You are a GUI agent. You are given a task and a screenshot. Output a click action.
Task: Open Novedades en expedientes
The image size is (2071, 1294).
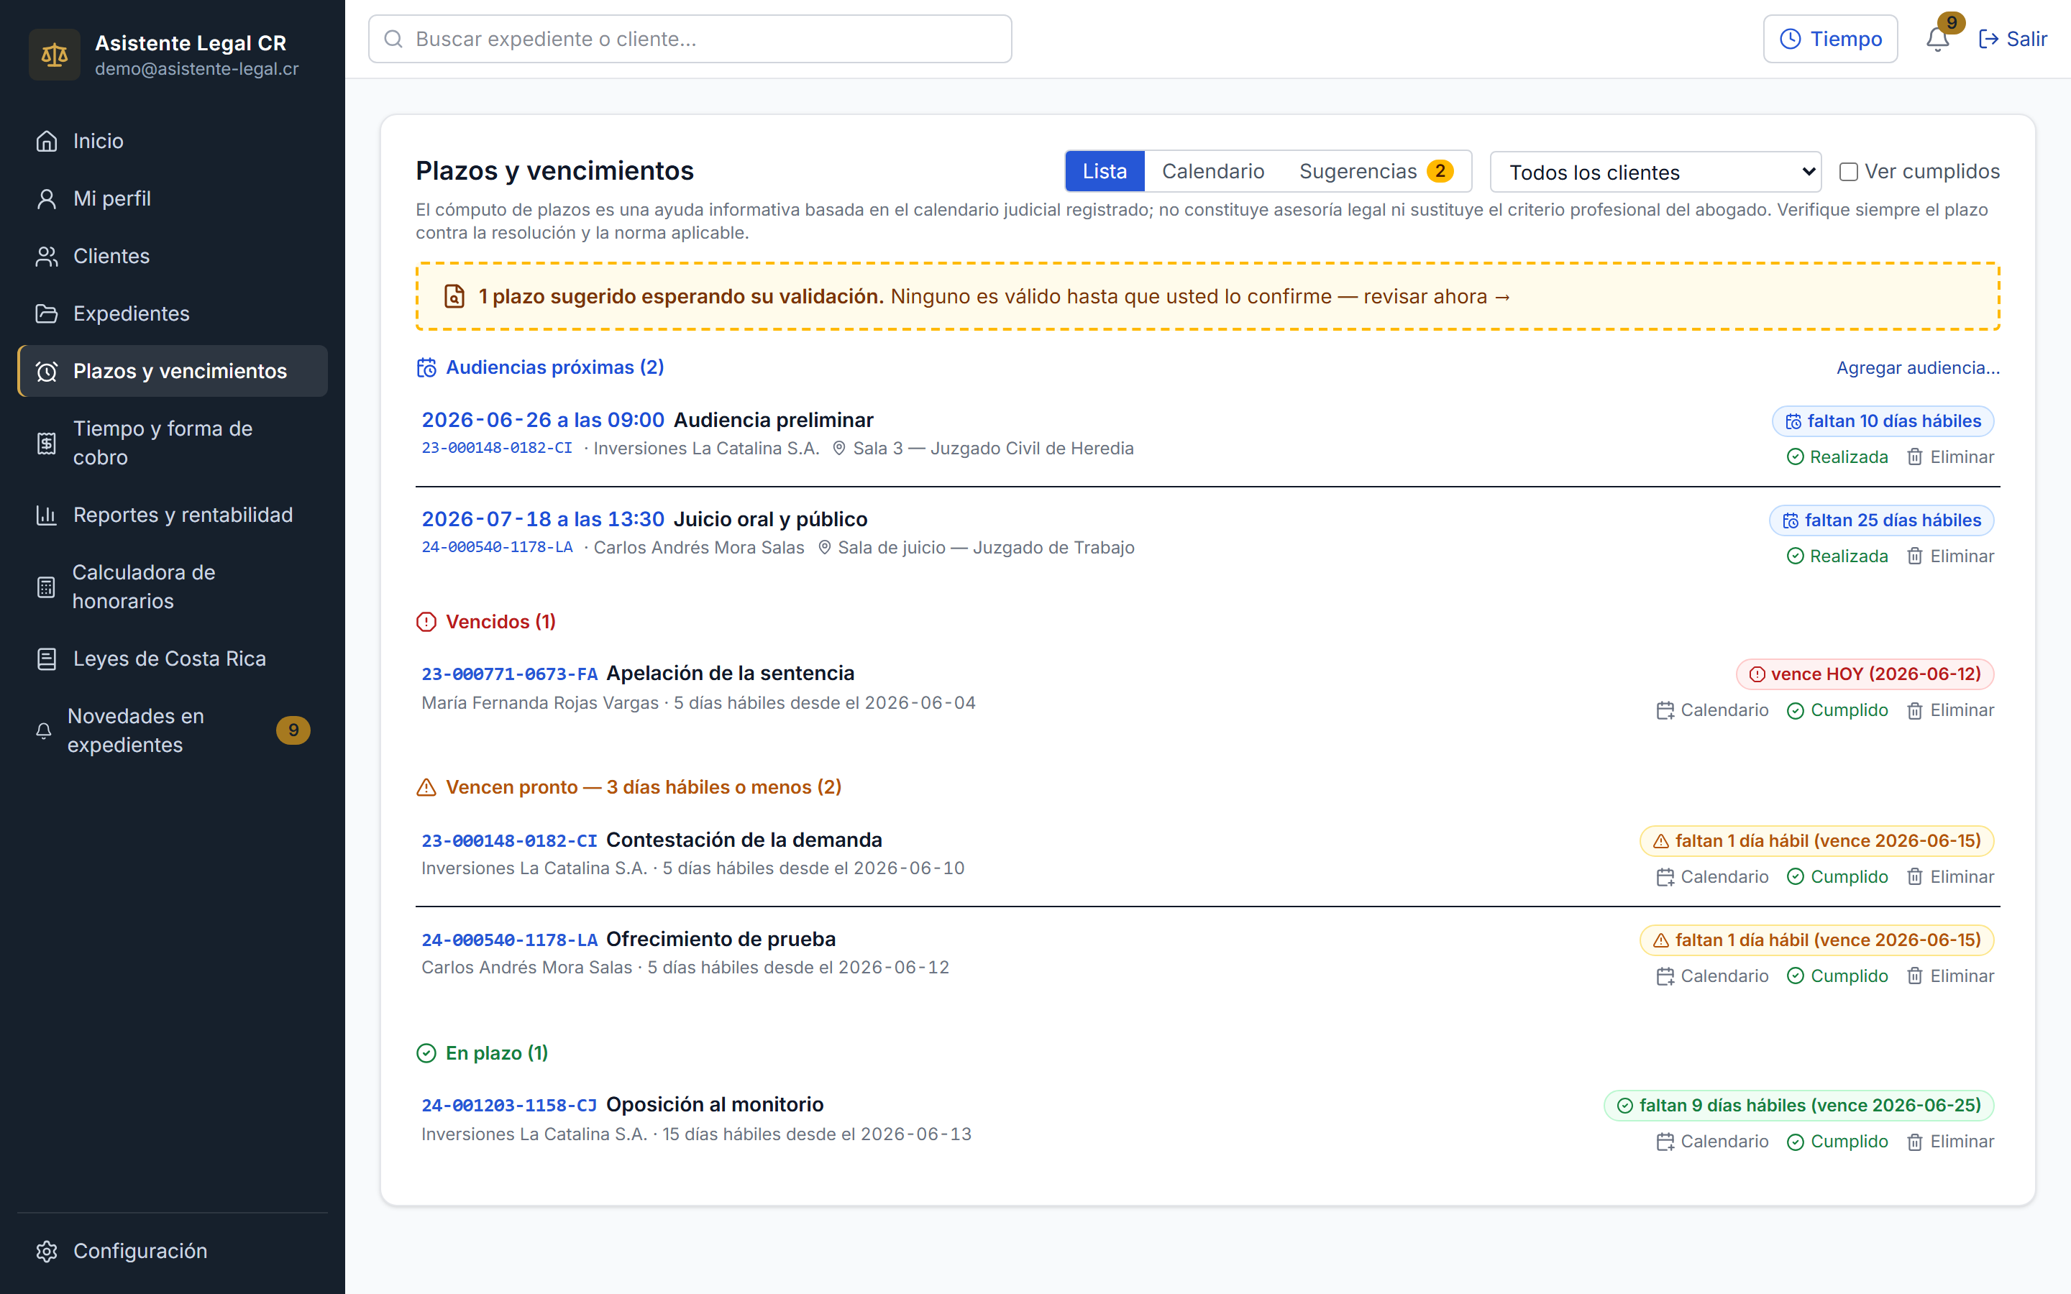click(172, 730)
